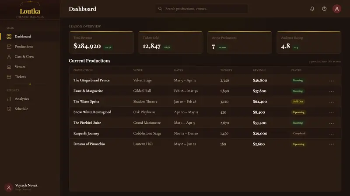Go to the Dashboard menu item
Image resolution: width=350 pixels, height=196 pixels.
click(30, 37)
